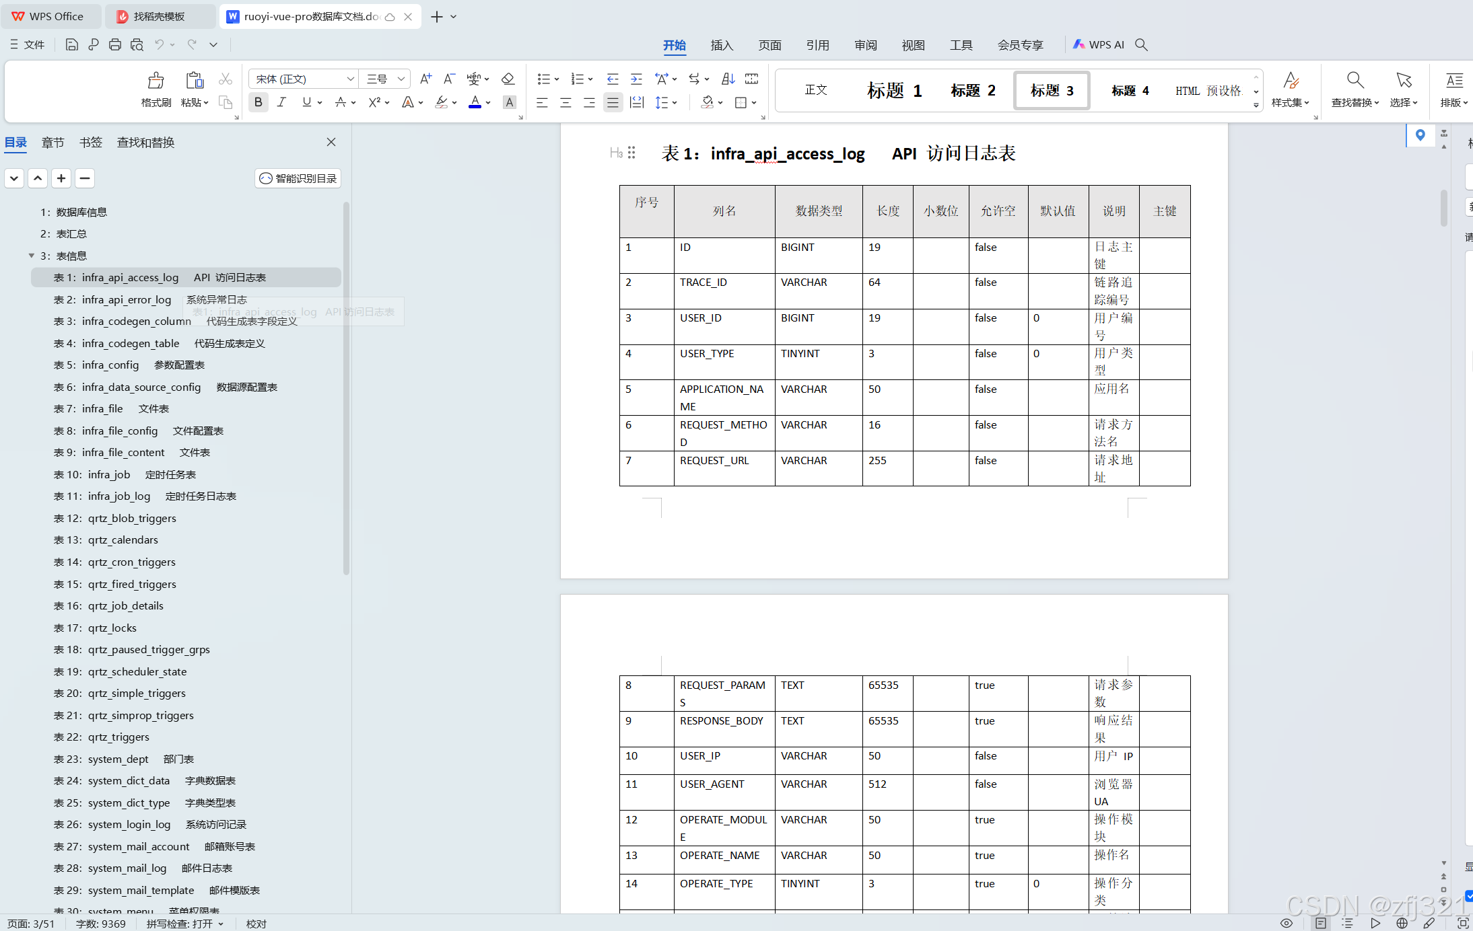This screenshot has width=1473, height=931.
Task: Click the Find and Replace magnifier icon
Action: point(1355,81)
